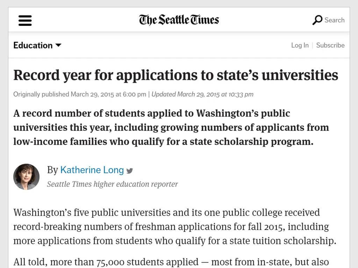Open Katherine Long's Twitter bird icon
358x268 pixels.
pyautogui.click(x=130, y=171)
